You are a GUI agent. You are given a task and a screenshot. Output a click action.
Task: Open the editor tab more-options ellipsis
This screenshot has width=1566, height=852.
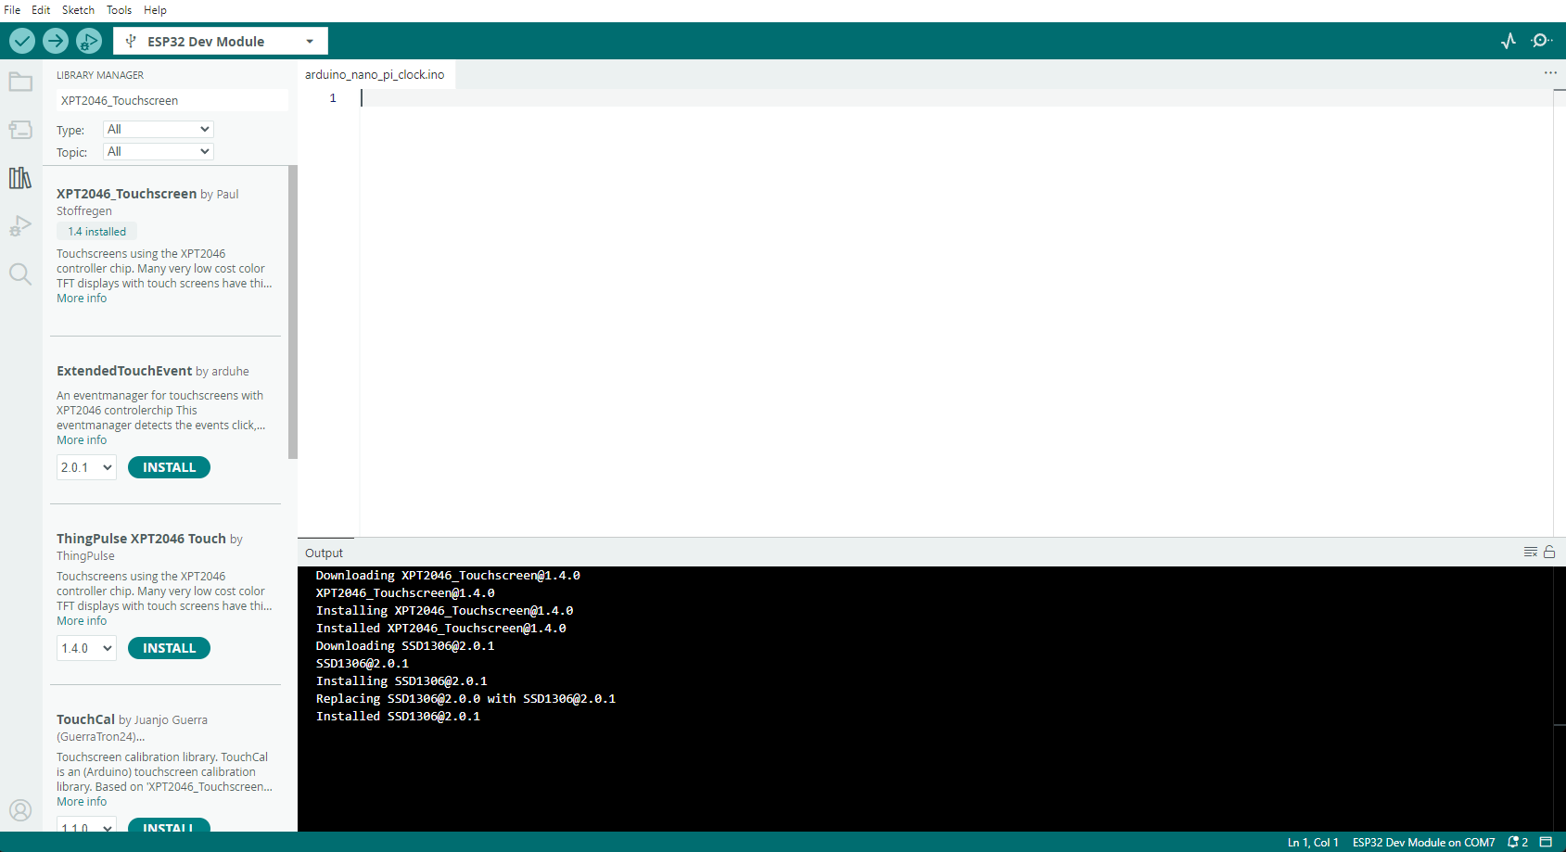tap(1550, 72)
